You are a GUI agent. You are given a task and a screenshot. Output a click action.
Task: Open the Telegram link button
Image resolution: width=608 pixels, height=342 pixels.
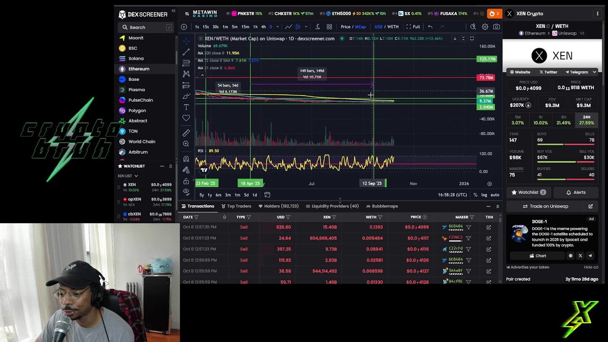tap(576, 72)
